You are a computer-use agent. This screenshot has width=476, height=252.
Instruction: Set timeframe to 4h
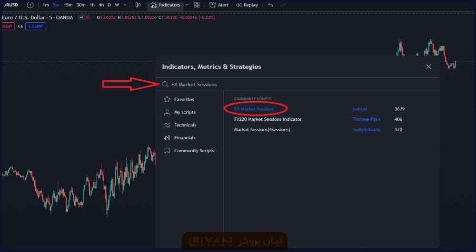[x=101, y=5]
